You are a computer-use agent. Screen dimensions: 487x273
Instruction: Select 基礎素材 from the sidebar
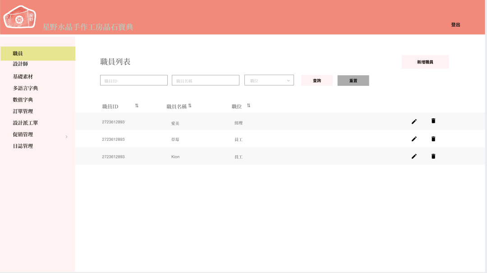23,77
